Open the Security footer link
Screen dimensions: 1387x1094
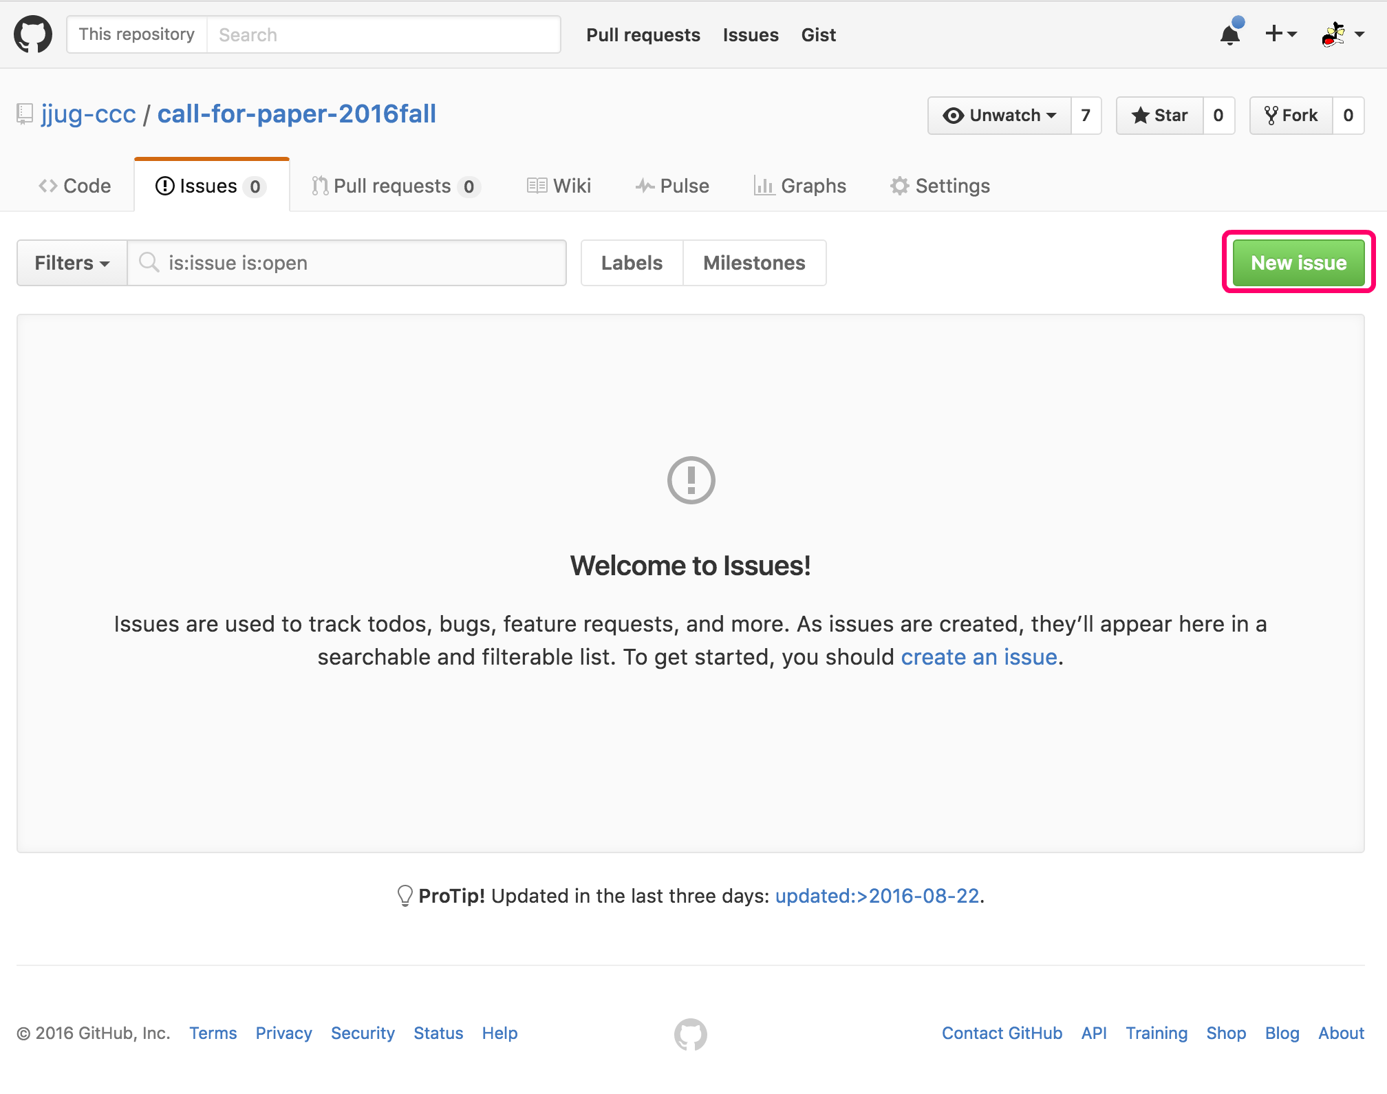[363, 1033]
